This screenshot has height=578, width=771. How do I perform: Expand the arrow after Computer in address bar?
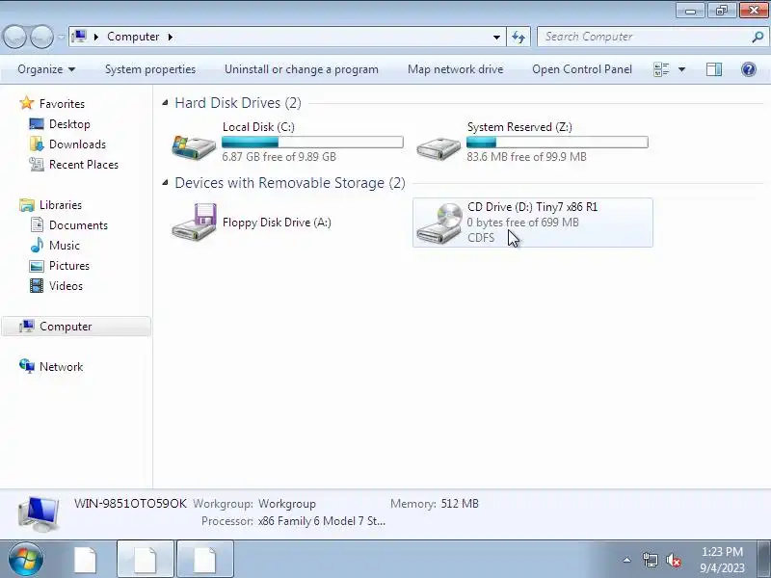171,37
